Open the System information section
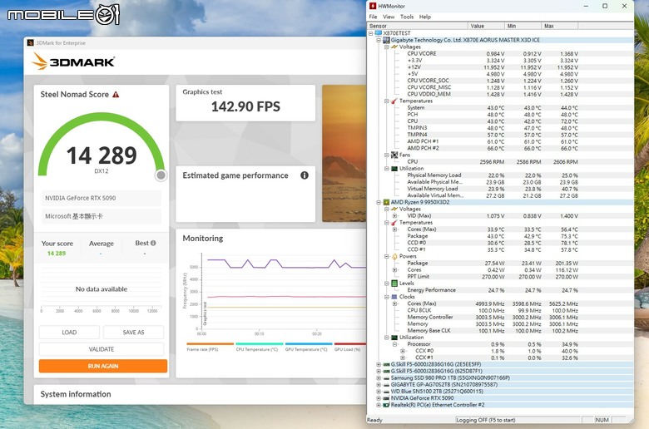This screenshot has width=649, height=429. [76, 394]
